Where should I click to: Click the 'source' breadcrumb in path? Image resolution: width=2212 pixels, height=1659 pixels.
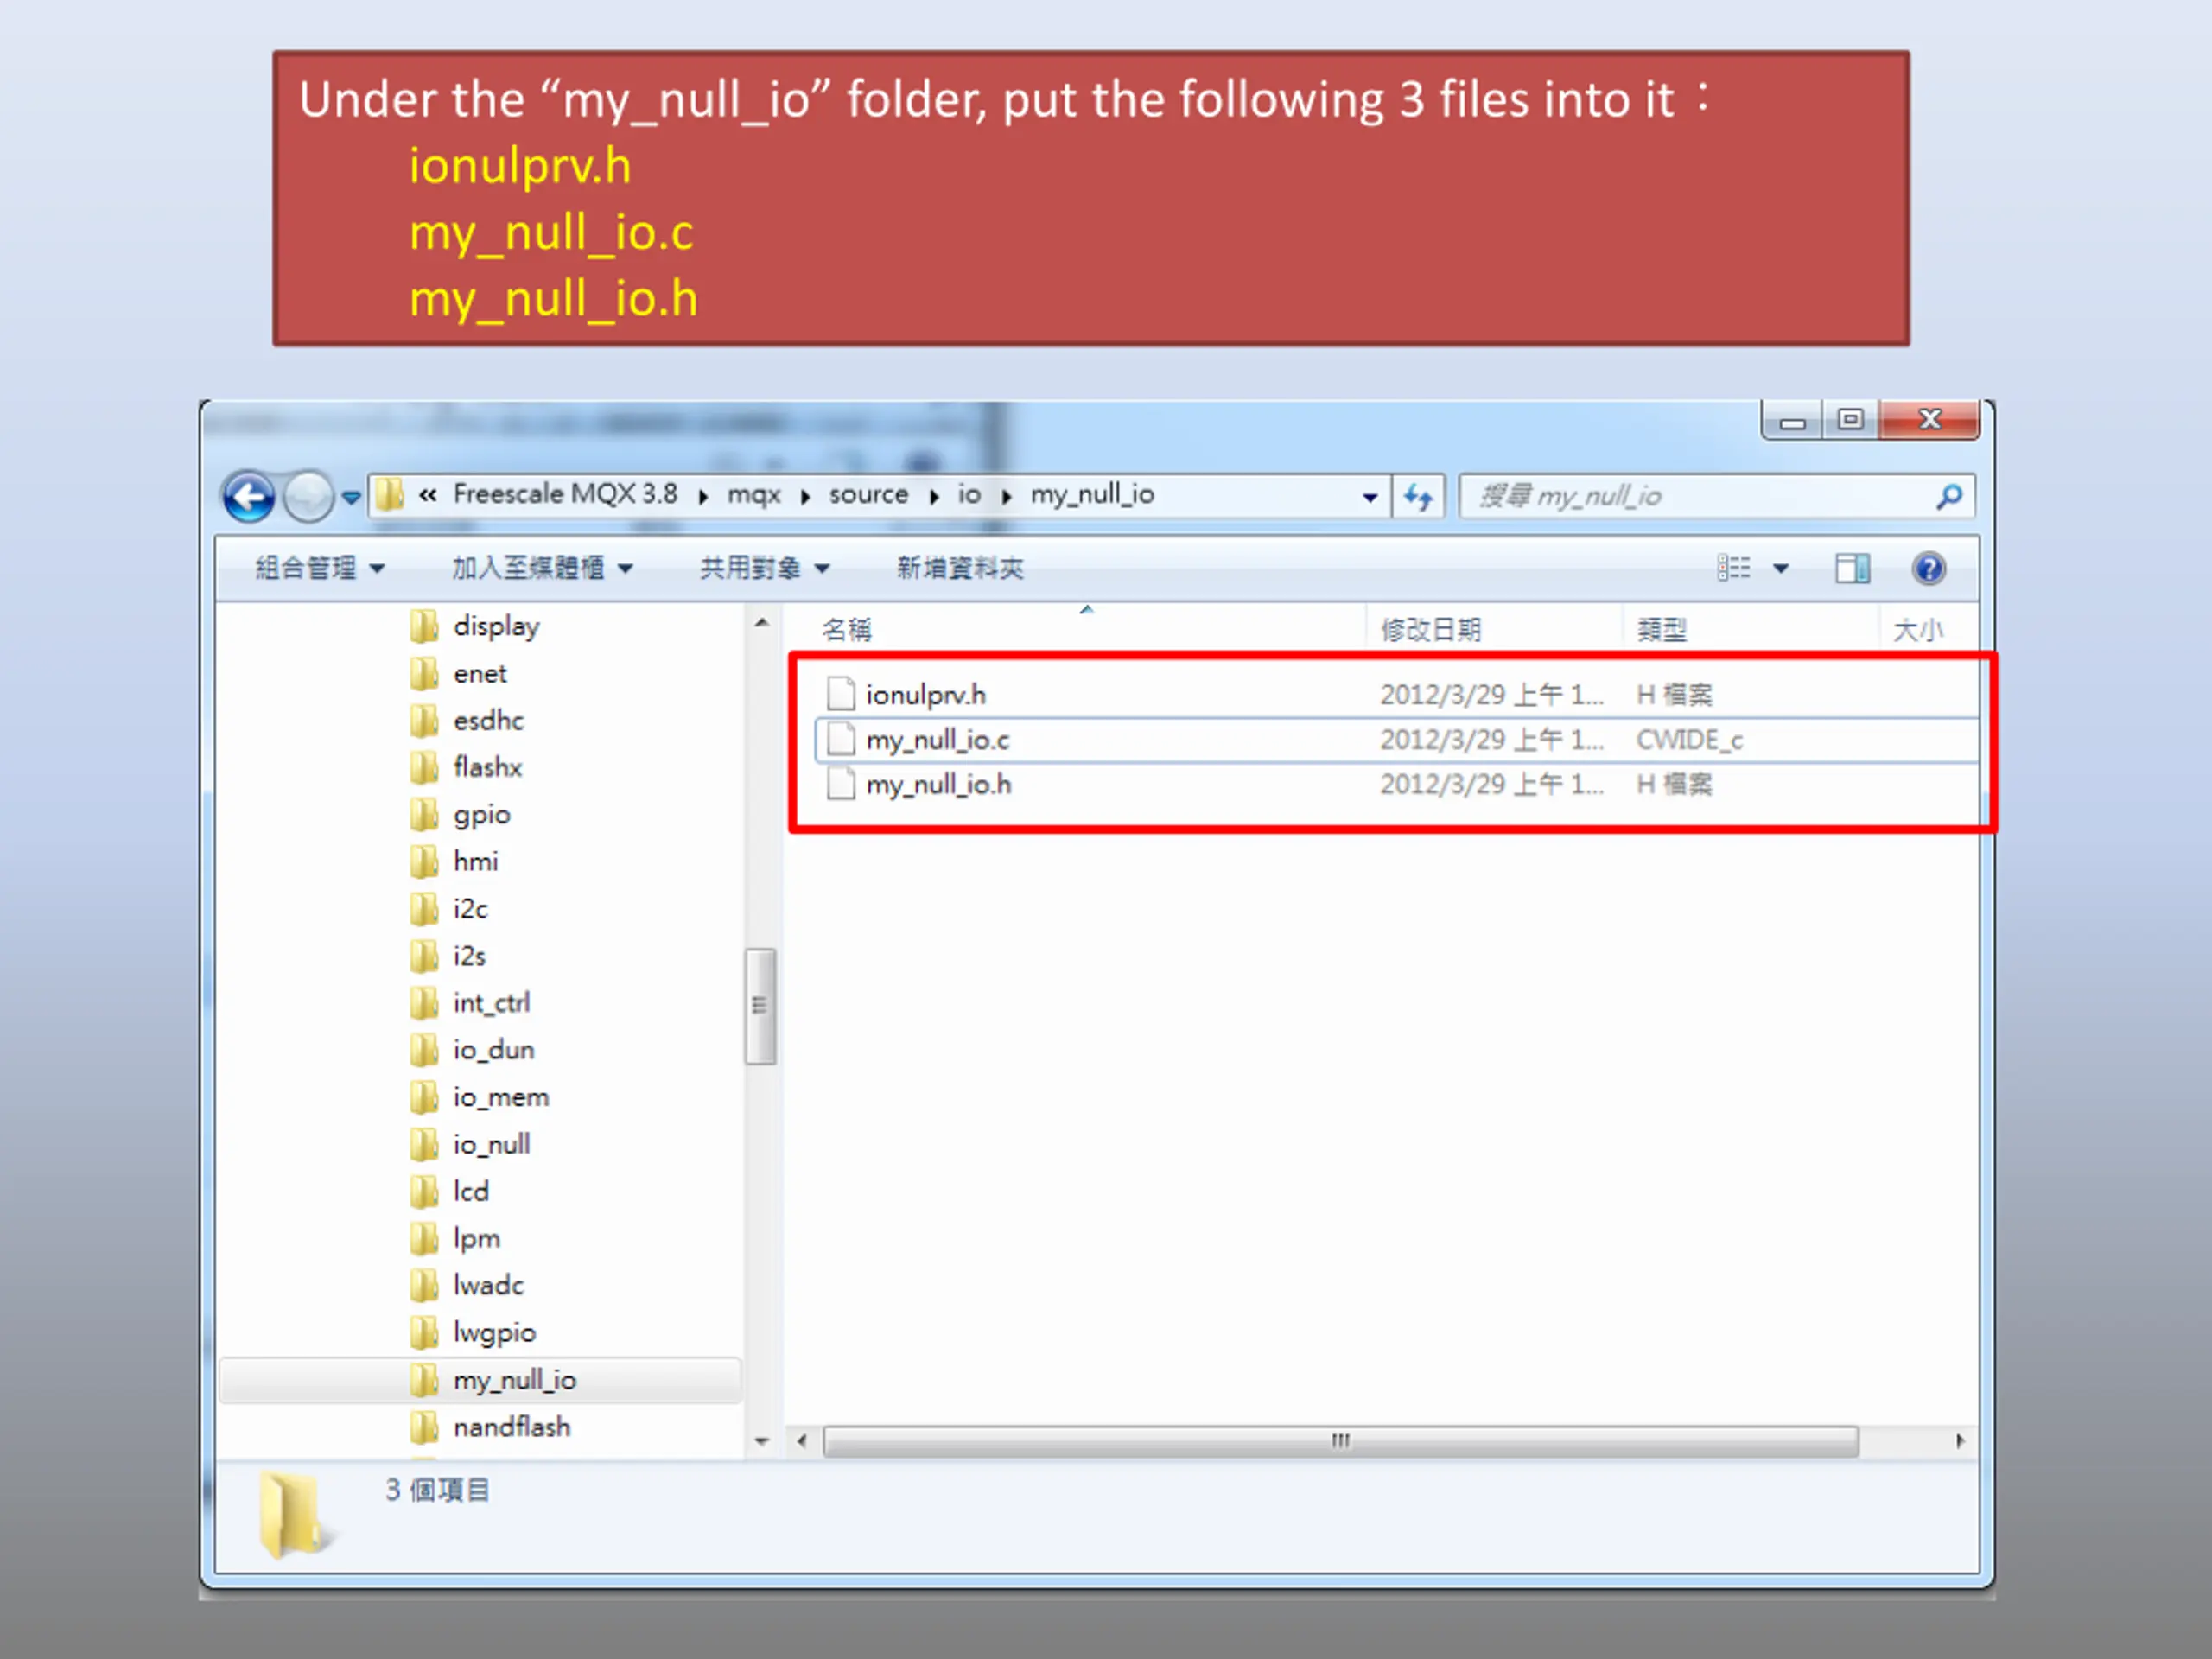(868, 495)
